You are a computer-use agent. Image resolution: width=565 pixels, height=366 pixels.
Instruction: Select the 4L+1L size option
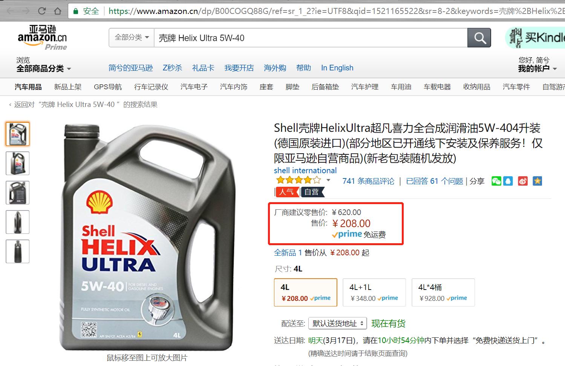(x=374, y=292)
